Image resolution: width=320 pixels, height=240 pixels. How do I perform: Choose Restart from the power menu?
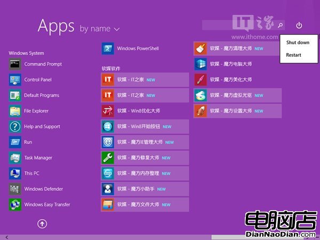(x=293, y=55)
